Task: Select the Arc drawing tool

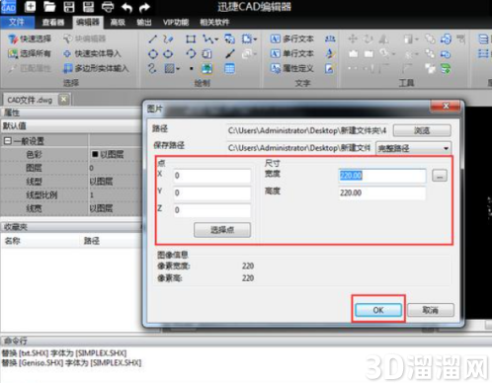Action: pyautogui.click(x=191, y=53)
